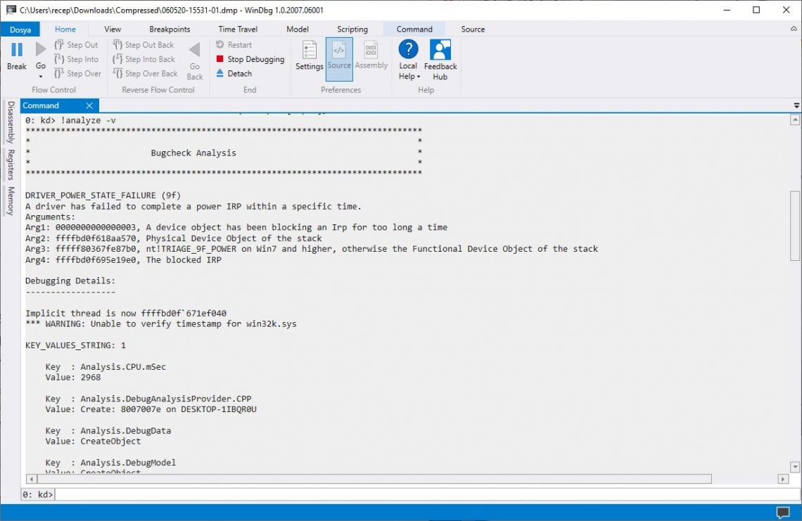
Task: Close the Command window tab
Action: 89,105
